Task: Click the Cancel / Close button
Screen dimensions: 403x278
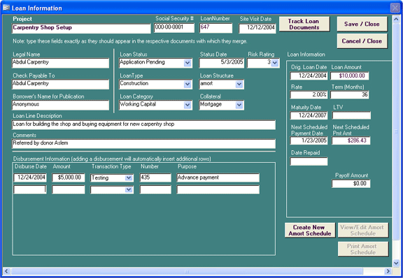Action: [x=362, y=41]
